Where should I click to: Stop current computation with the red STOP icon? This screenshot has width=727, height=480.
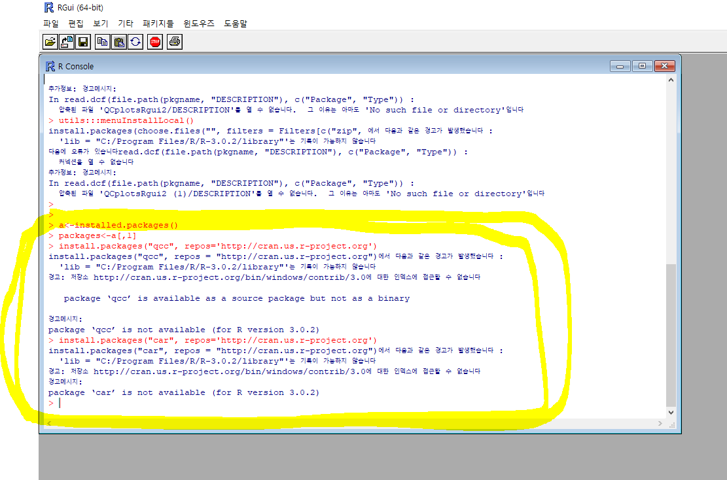(155, 43)
